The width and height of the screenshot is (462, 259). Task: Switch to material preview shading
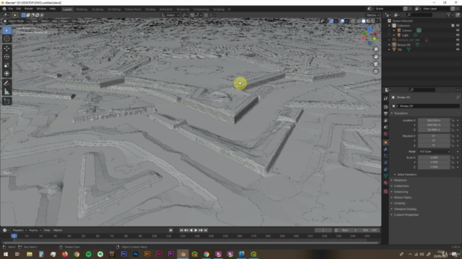[x=368, y=21]
